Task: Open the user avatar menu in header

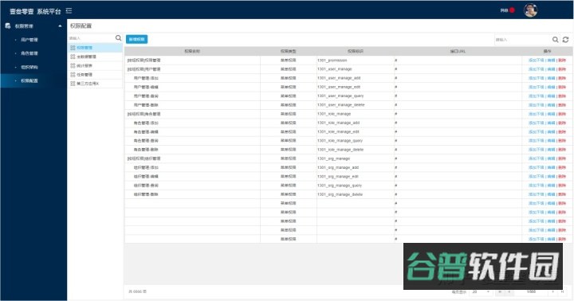Action: (530, 10)
